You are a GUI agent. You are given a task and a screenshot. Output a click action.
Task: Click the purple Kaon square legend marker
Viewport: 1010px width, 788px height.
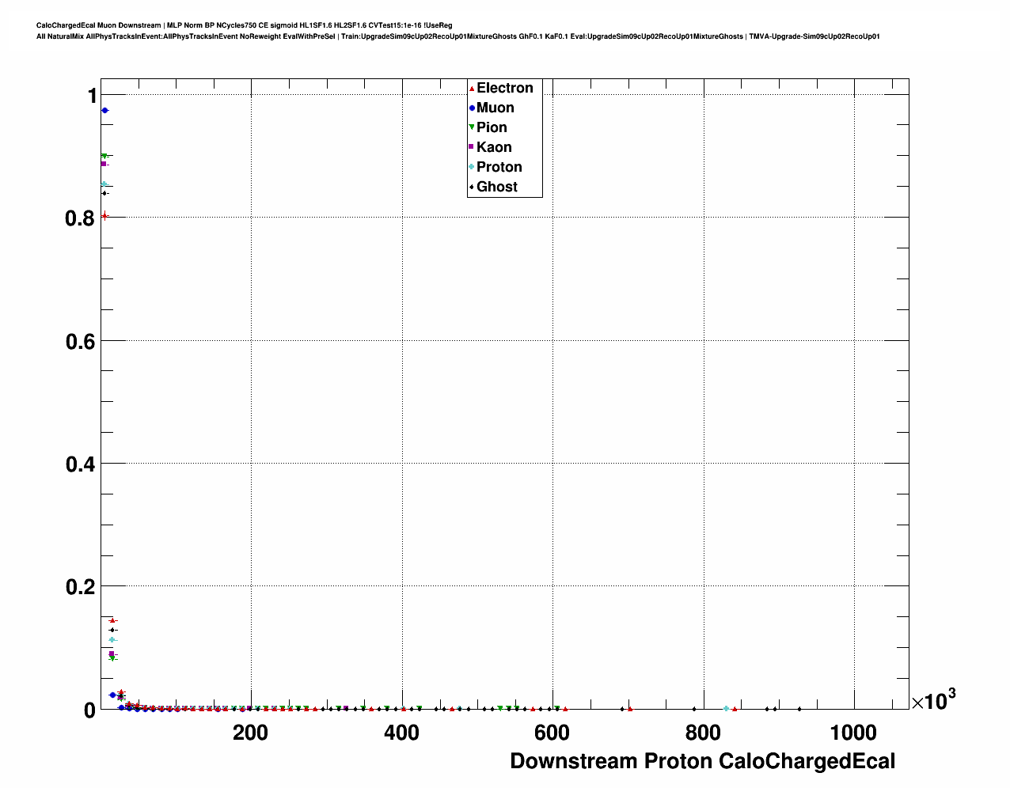472,147
